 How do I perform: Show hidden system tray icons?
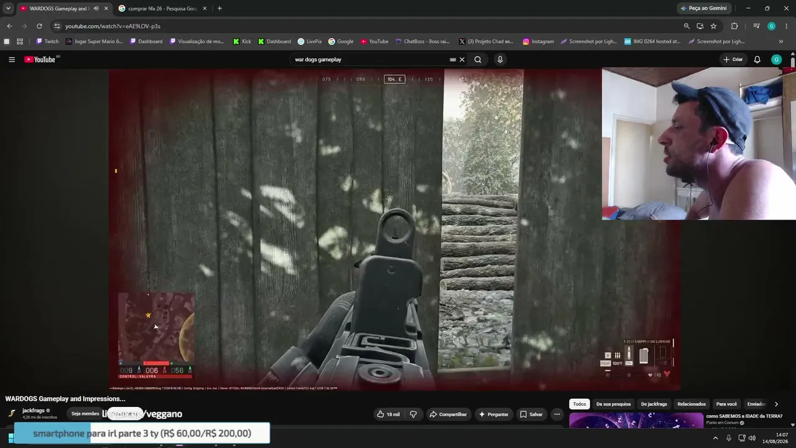pos(715,438)
